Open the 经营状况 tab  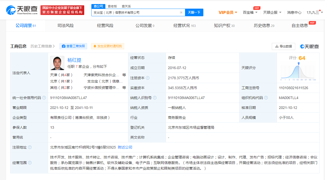(x=185, y=26)
